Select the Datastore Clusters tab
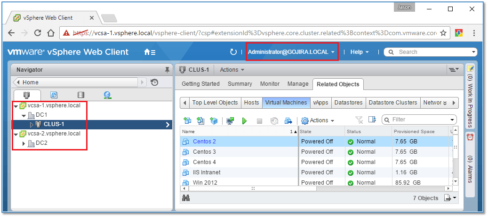 [393, 103]
